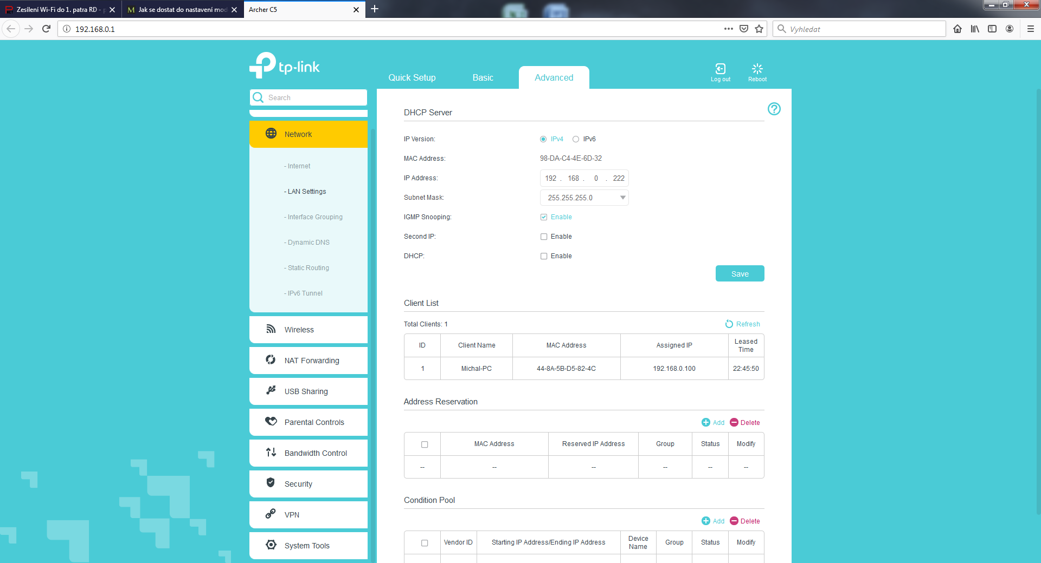Screen dimensions: 1041x563
Task: Click the Michal-PC client name cell
Action: [477, 369]
